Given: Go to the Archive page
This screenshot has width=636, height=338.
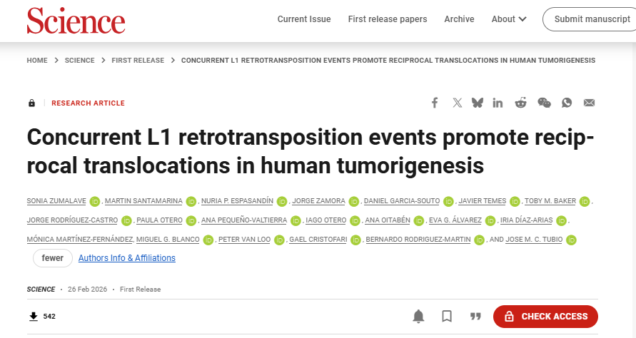Looking at the screenshot, I should coord(459,19).
